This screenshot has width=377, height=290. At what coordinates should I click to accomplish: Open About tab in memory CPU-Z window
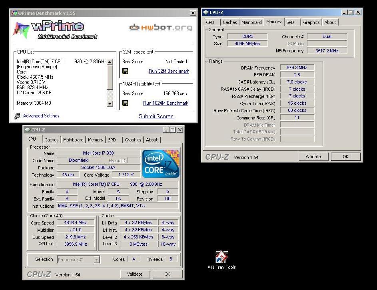pos(330,22)
